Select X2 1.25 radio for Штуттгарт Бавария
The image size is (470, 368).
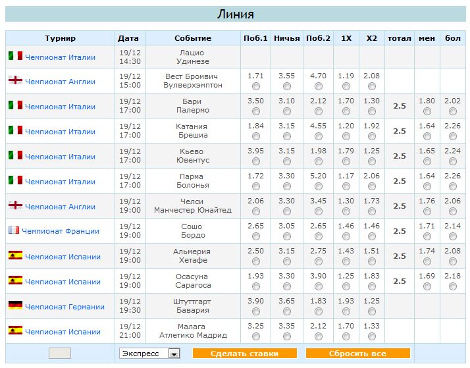click(372, 311)
